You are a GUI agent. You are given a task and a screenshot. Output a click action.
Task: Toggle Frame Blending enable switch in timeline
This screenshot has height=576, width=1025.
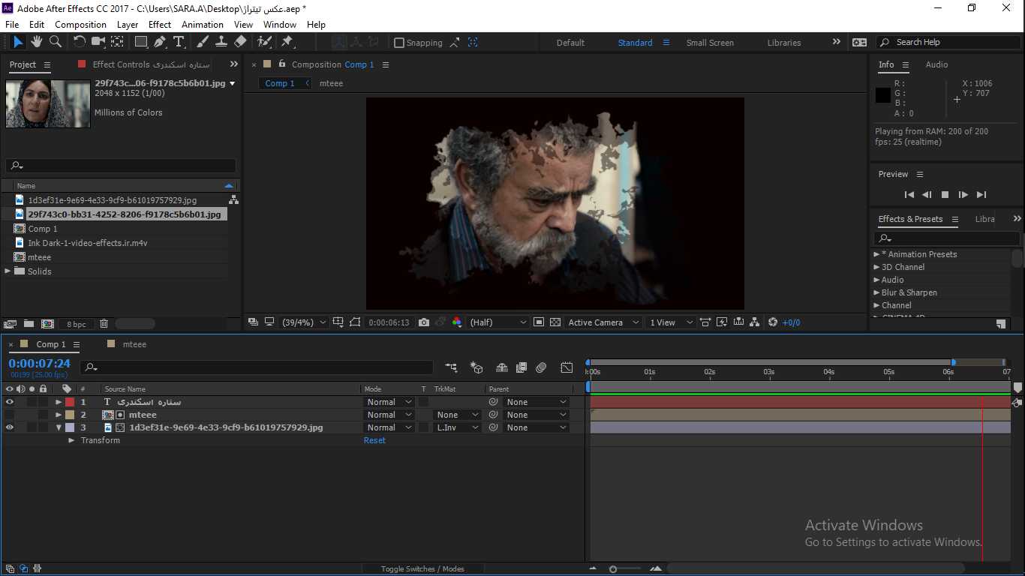(522, 367)
